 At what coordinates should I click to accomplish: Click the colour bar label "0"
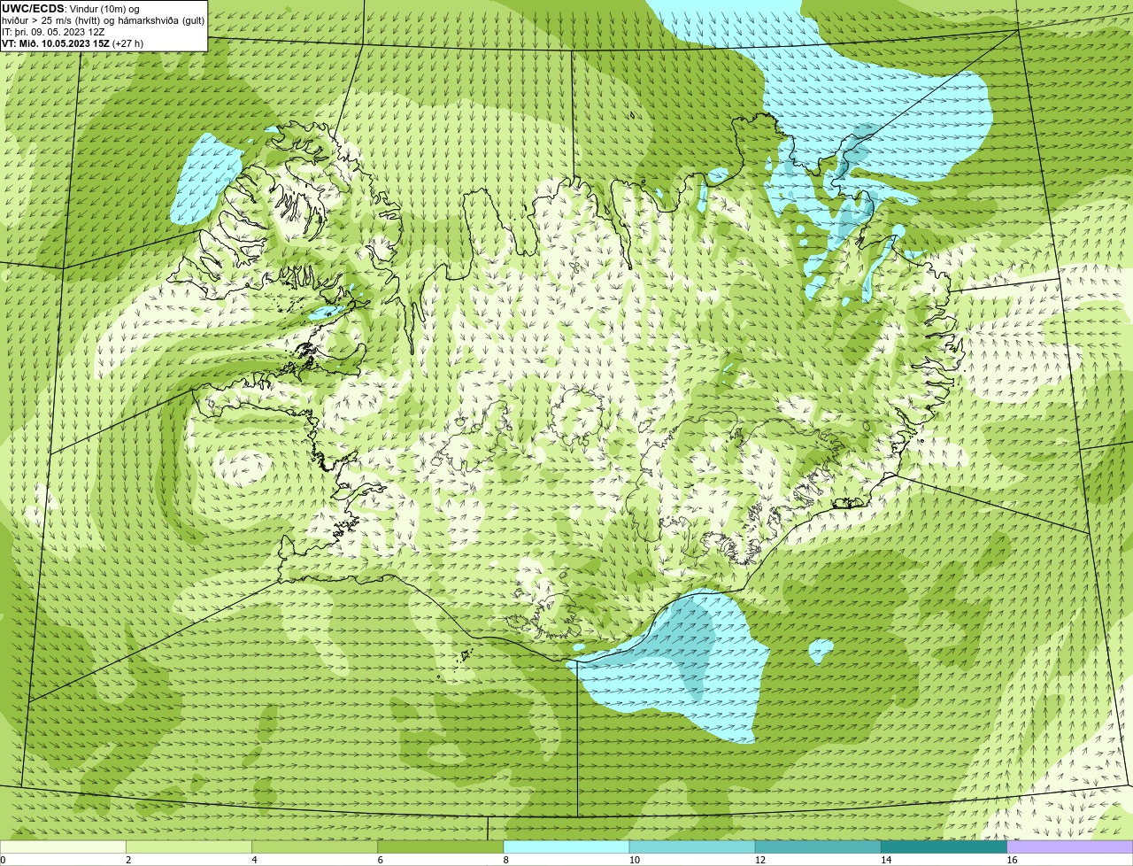click(3, 860)
